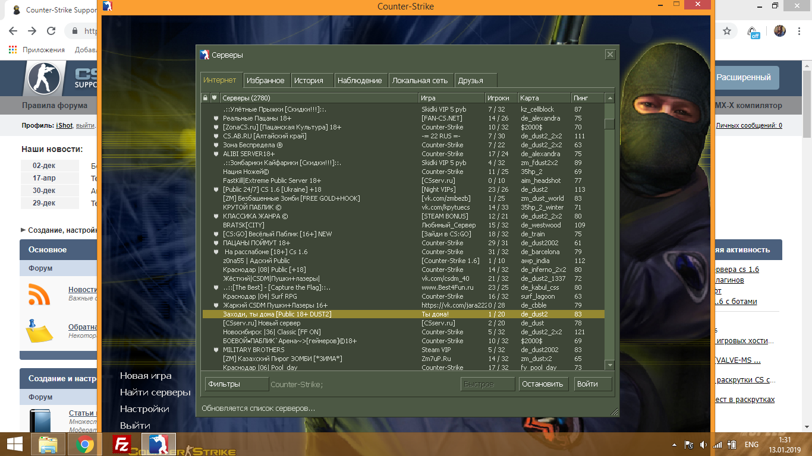
Task: Switch to Chrome from the taskbar
Action: [84, 444]
